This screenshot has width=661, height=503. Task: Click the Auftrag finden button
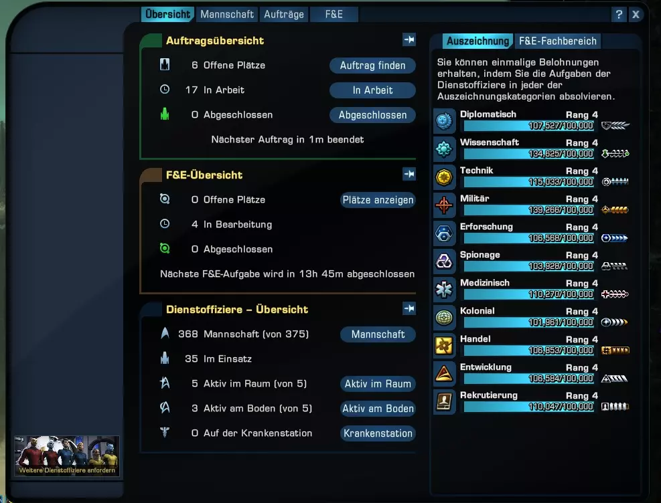tap(372, 66)
